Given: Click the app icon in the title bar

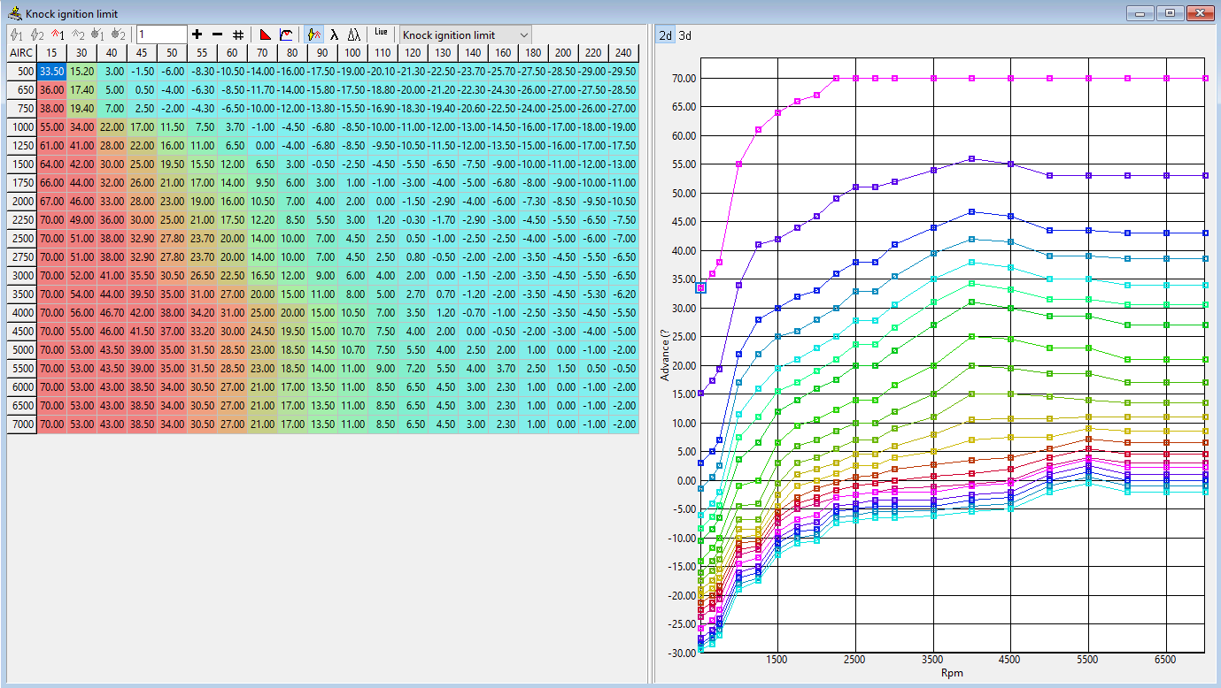Looking at the screenshot, I should pyautogui.click(x=14, y=13).
